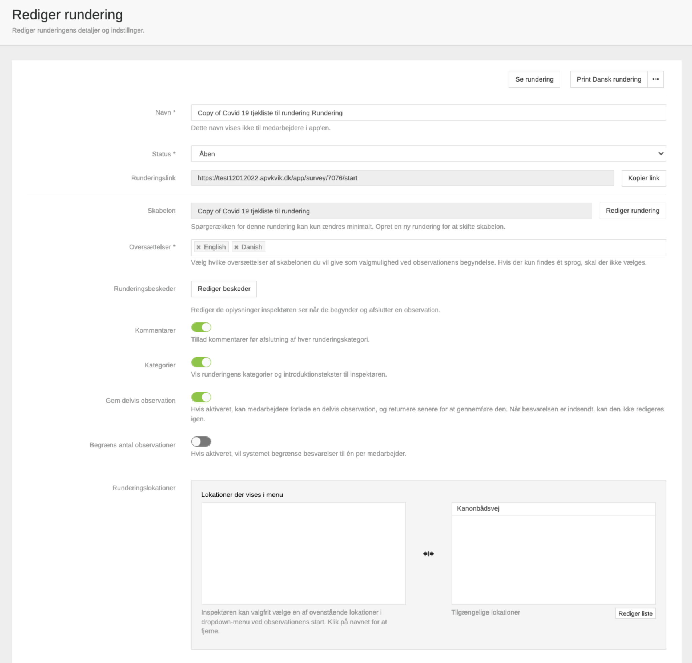Copy the runderingslink with Kopier link

643,178
